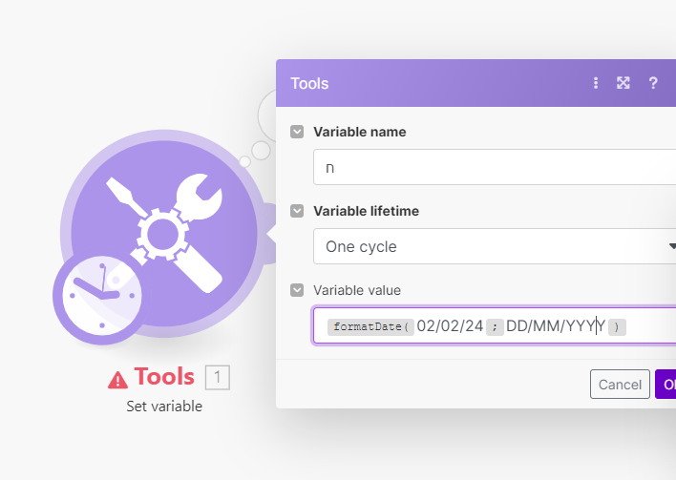Screen dimensions: 676x480
Task: Open help with the question mark icon
Action: coord(653,83)
